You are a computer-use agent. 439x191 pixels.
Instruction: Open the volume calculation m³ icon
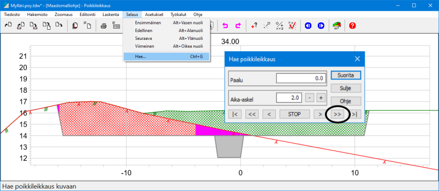click(337, 26)
